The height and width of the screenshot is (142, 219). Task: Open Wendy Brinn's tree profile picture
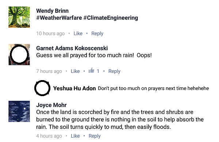pyautogui.click(x=19, y=17)
